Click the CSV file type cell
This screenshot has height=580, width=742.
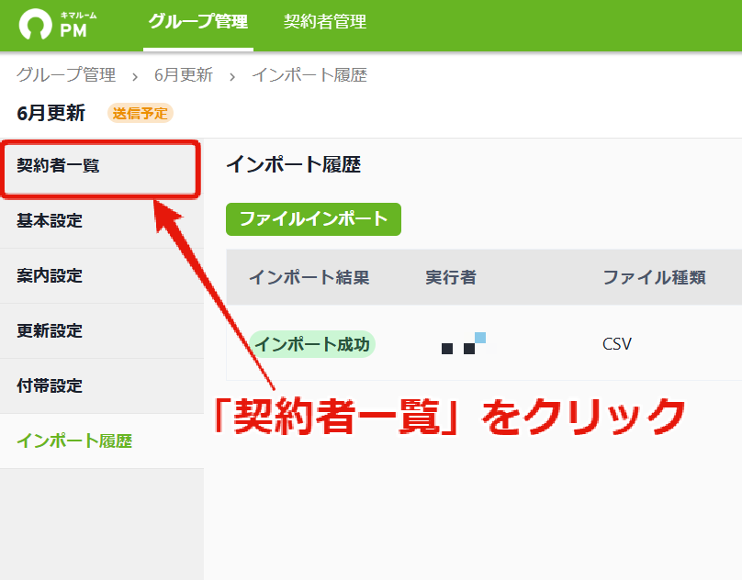click(616, 344)
